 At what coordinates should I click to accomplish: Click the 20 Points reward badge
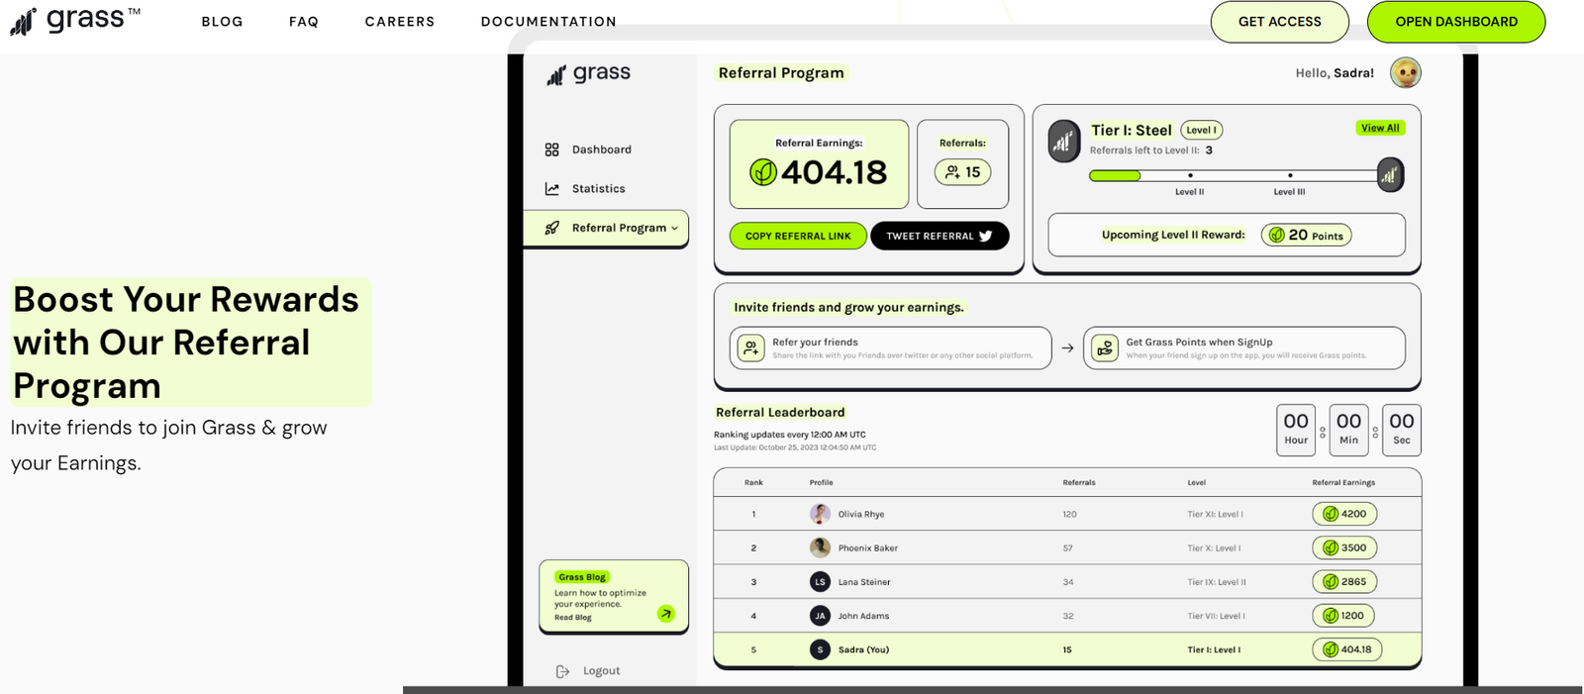(1306, 235)
